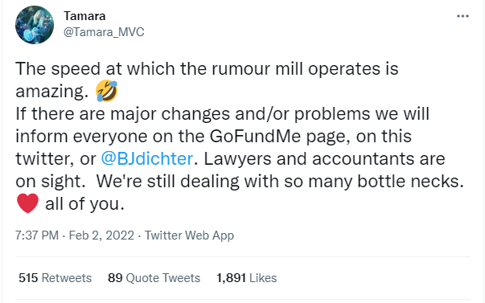Click Tamara's round profile avatar
The image size is (485, 303).
(x=35, y=25)
